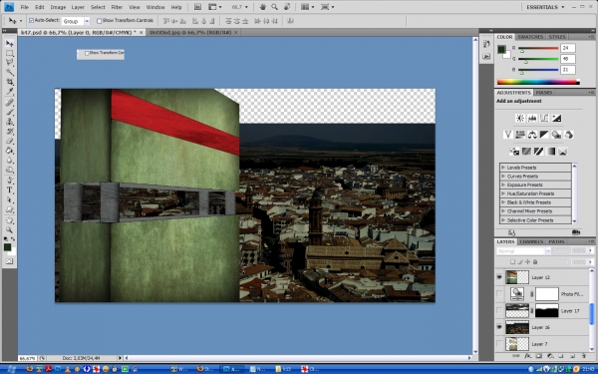Add a layer mask
Screen dimensions: 598x374
[538, 356]
